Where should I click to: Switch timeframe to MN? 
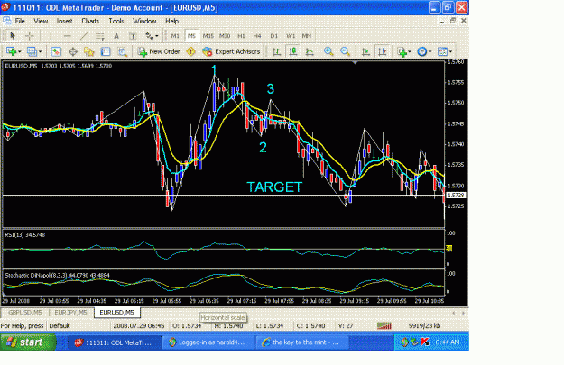click(307, 36)
